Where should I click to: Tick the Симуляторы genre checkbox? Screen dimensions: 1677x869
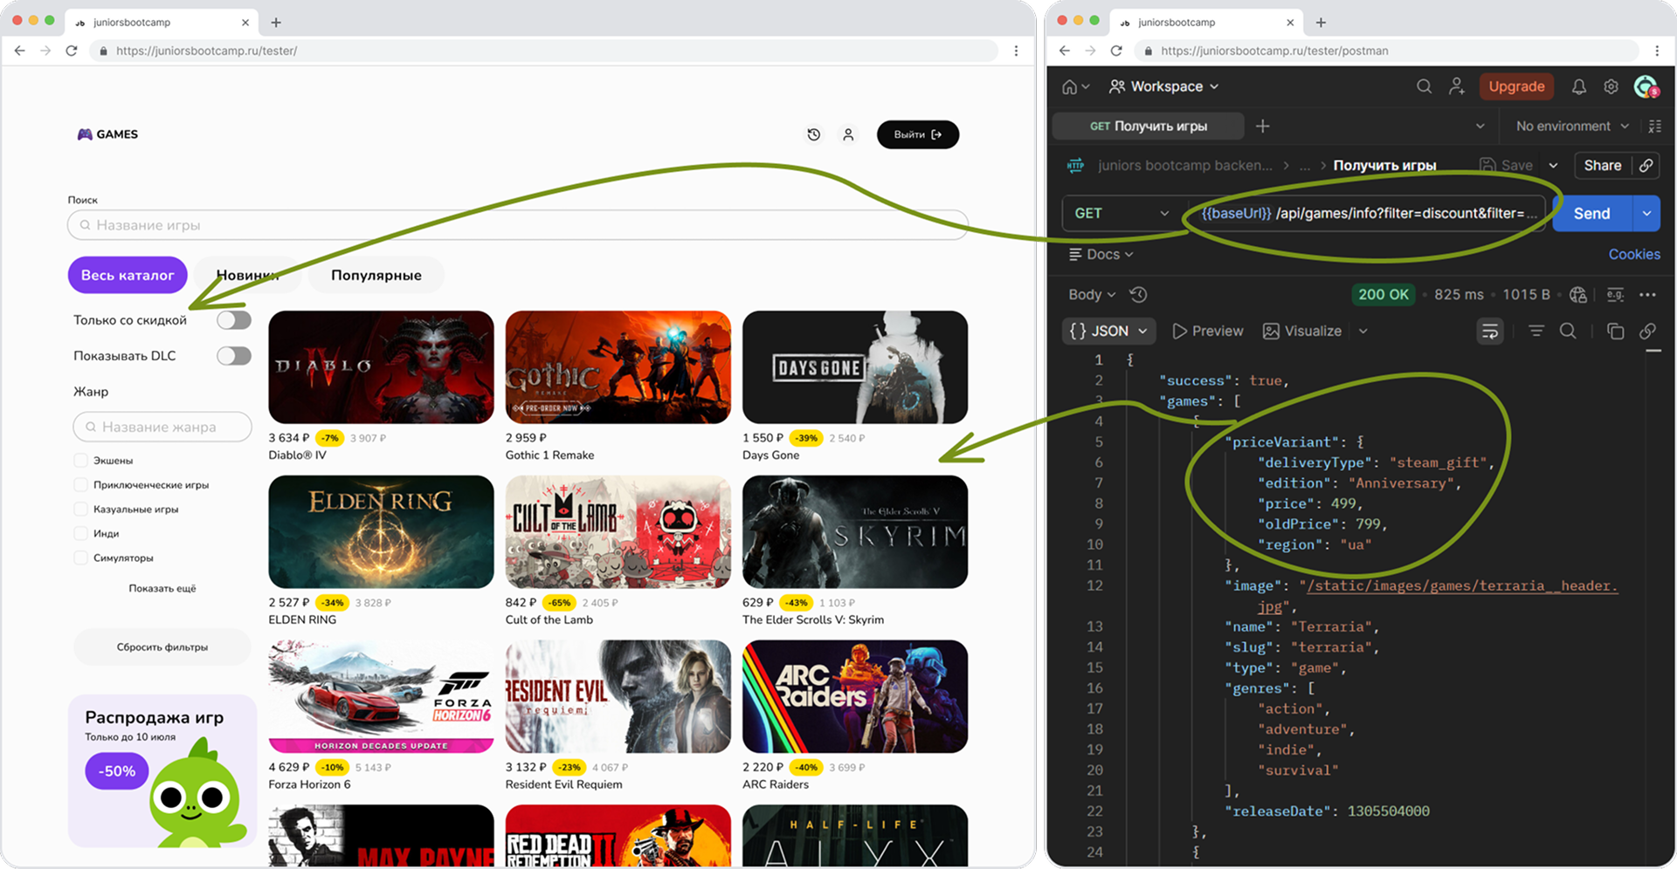pyautogui.click(x=81, y=558)
